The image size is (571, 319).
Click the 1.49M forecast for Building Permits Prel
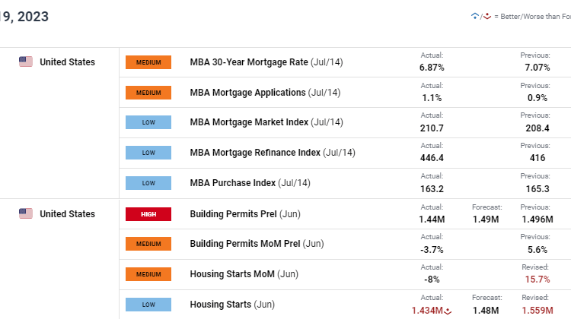tap(485, 219)
